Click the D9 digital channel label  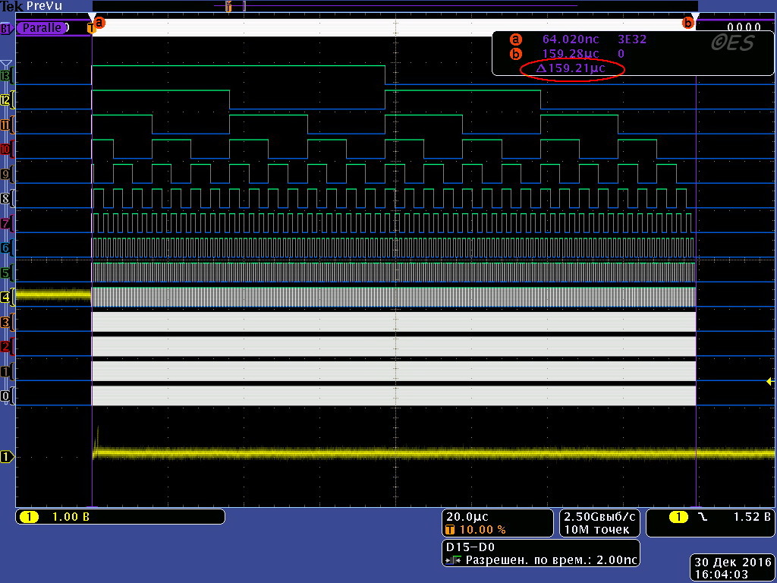pos(5,174)
